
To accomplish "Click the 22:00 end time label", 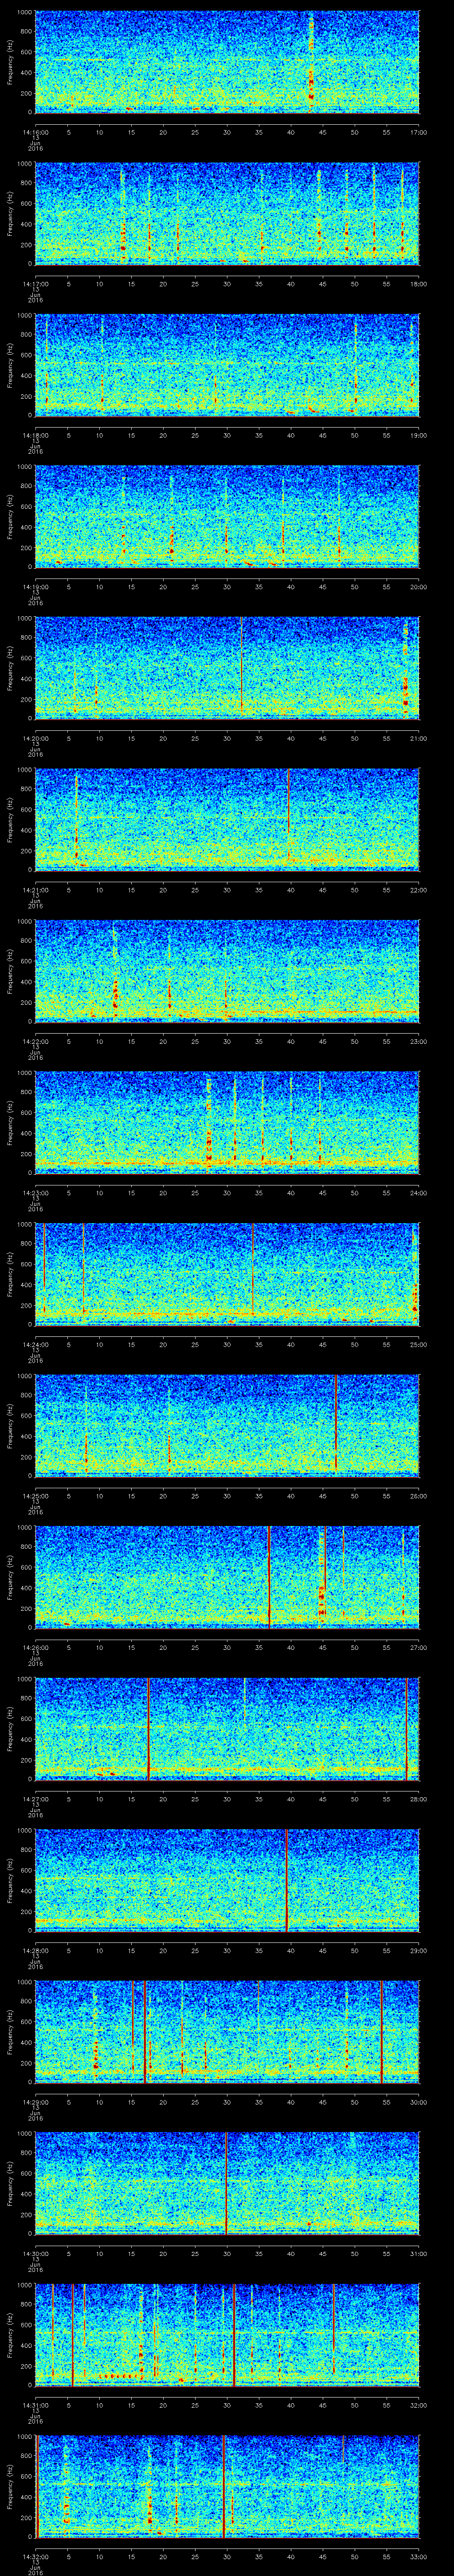I will pos(418,890).
